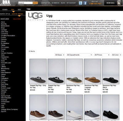Viewport: 123px width, 121px height.
Task: Click inside the search input field
Action: pos(26,3)
